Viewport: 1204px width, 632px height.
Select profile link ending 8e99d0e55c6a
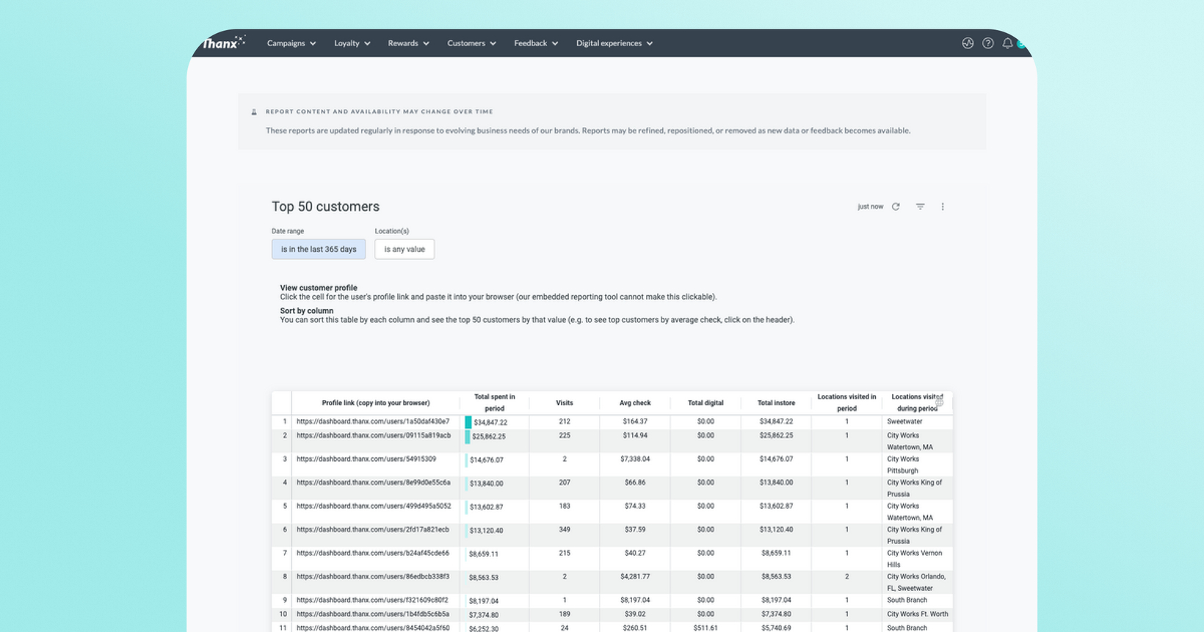[374, 483]
